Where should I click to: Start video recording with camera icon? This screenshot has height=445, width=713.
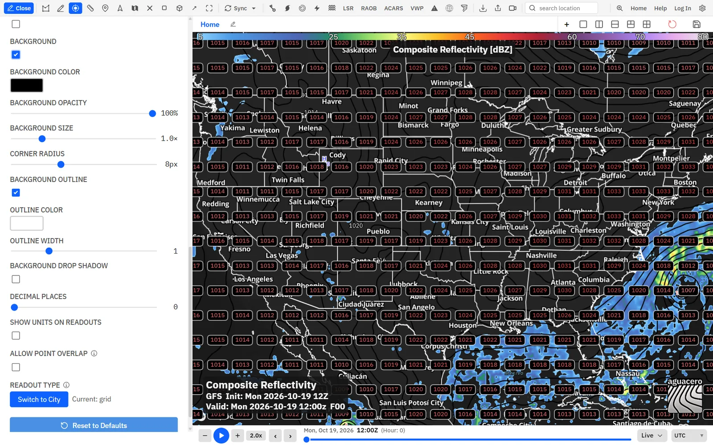(x=513, y=8)
